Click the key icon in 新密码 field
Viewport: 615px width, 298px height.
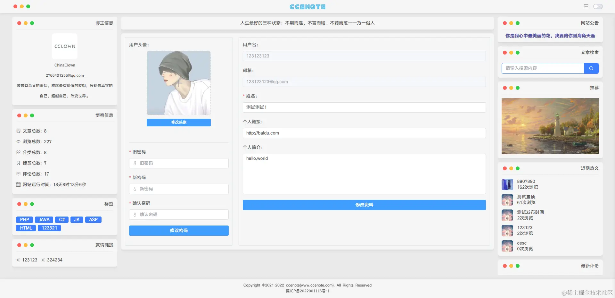click(135, 189)
